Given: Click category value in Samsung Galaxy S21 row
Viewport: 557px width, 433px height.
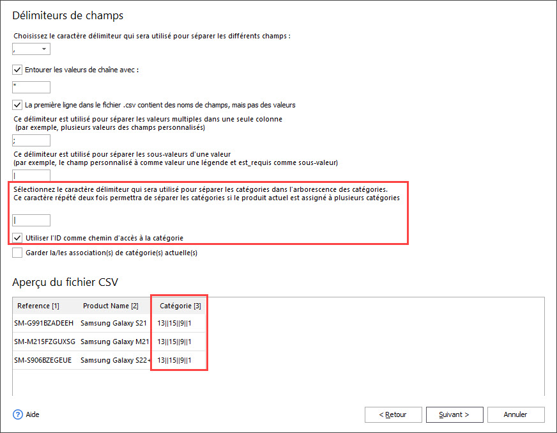Looking at the screenshot, I should (174, 323).
